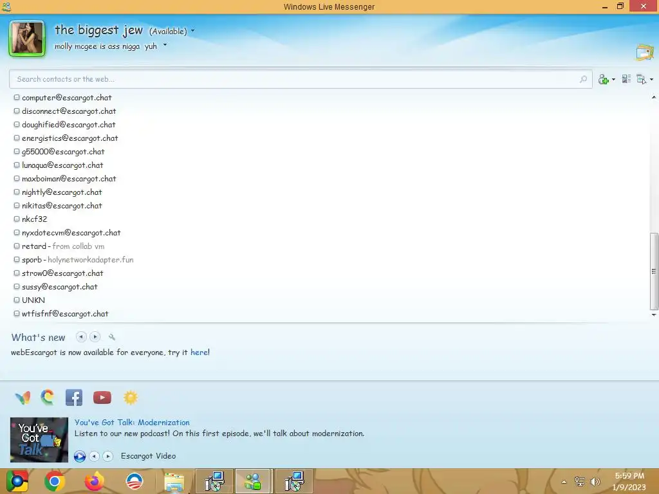Click the taskbar clock 5:59 PM
This screenshot has height=494, width=659.
[629, 476]
